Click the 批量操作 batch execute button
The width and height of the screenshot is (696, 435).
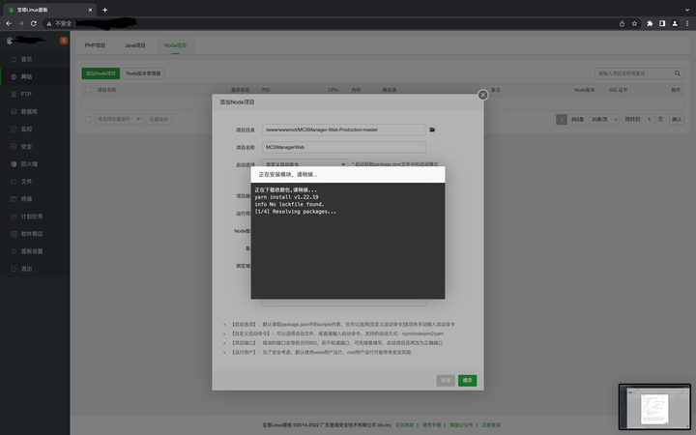159,120
